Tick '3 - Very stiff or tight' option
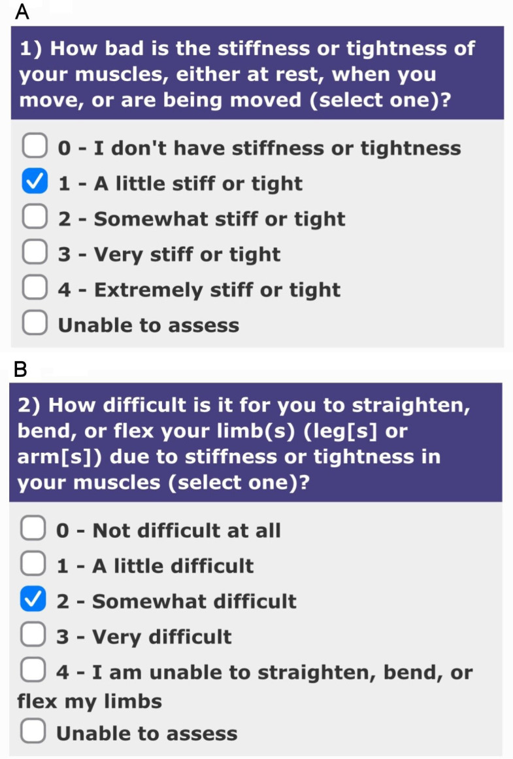This screenshot has height=759, width=513. pos(35,252)
